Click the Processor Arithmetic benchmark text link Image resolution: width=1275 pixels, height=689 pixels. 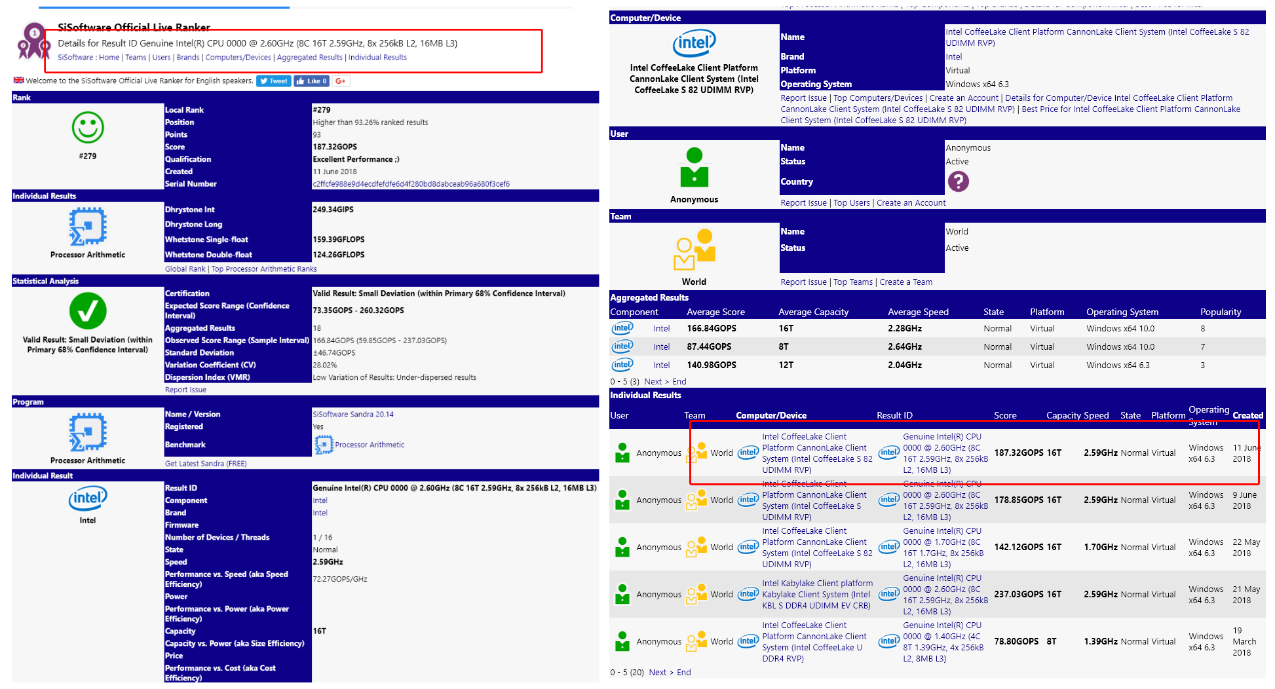pos(370,445)
